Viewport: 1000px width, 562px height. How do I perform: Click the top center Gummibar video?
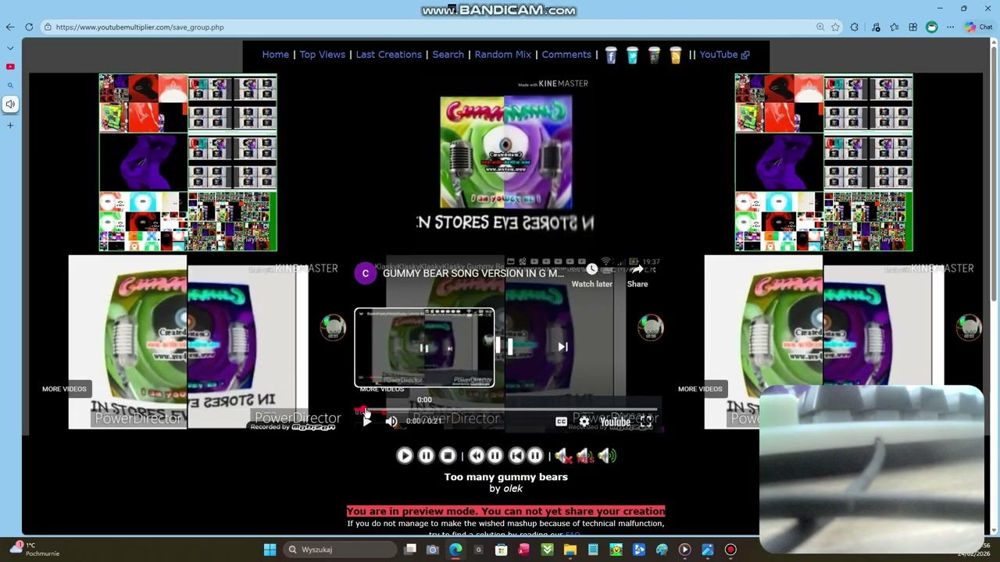coord(506,162)
